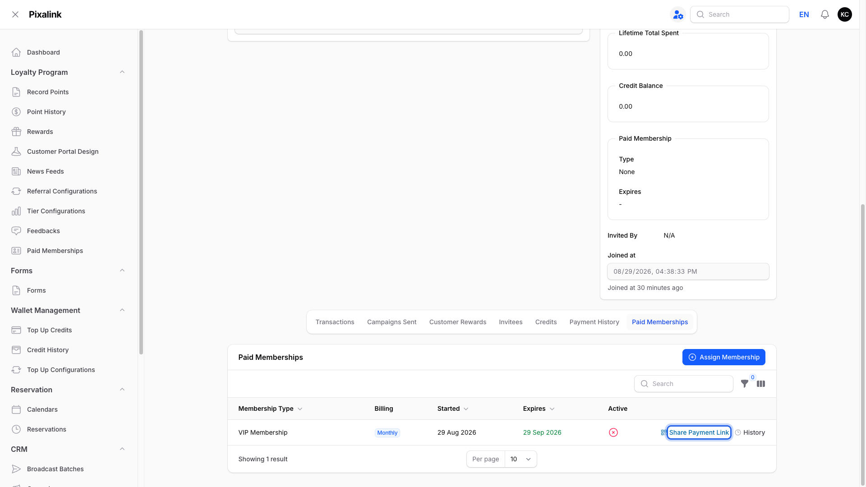Click the red inactive status icon for VIP Membership
The height and width of the screenshot is (487, 866).
(x=613, y=432)
